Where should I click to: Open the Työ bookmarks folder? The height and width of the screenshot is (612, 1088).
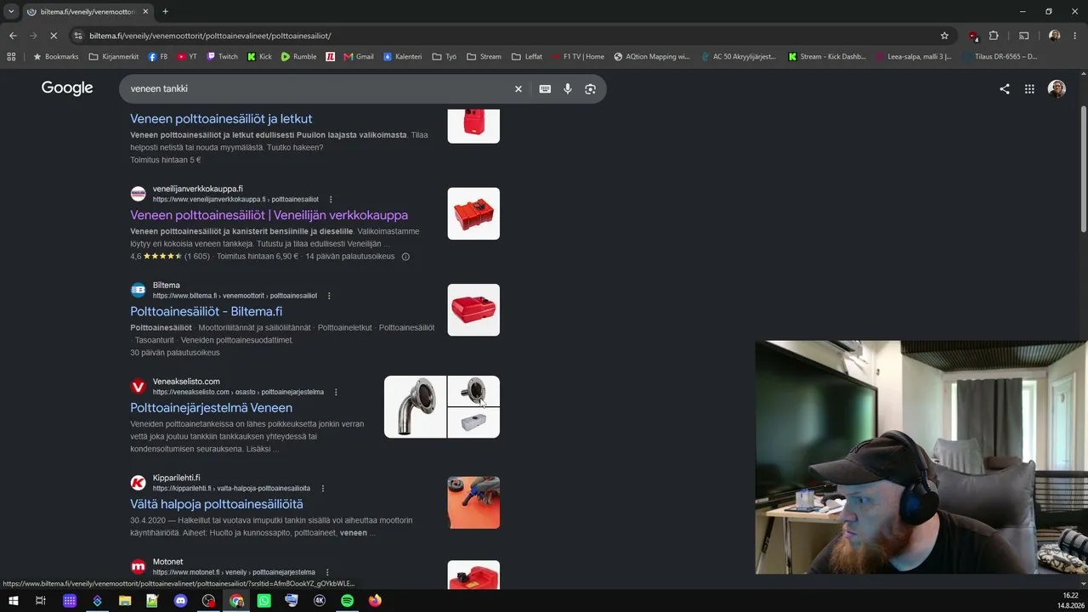[445, 57]
